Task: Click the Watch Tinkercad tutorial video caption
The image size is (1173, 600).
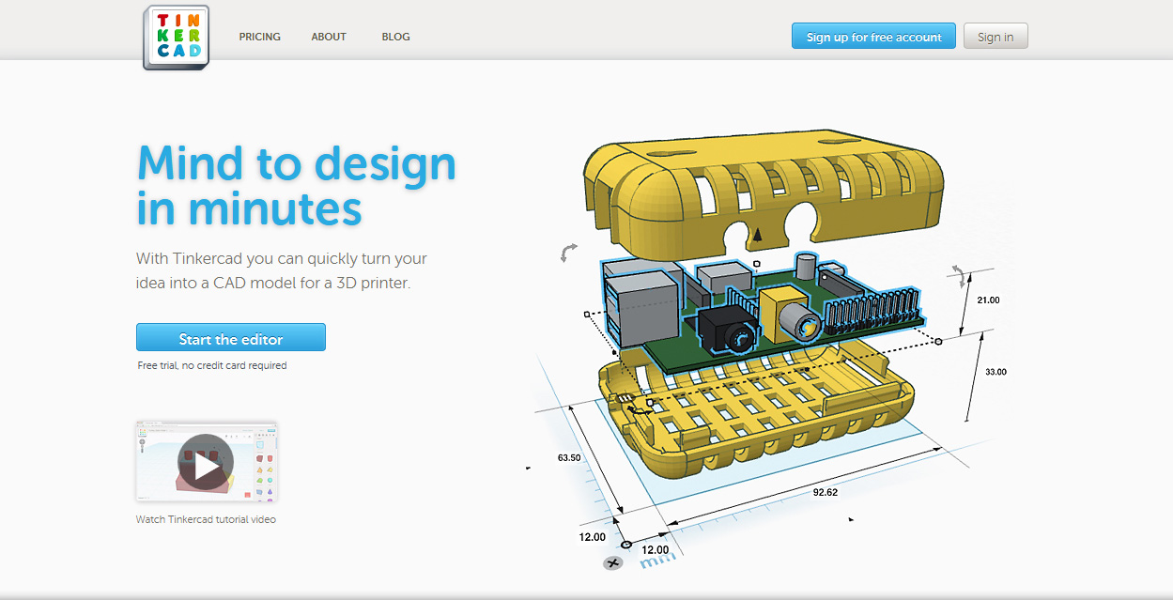Action: tap(206, 519)
